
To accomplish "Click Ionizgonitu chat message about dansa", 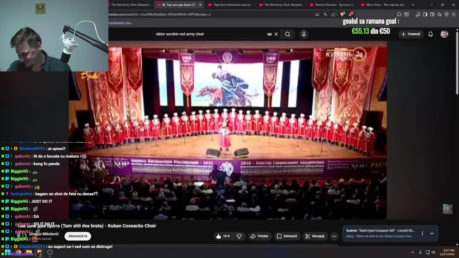I will point(66,194).
